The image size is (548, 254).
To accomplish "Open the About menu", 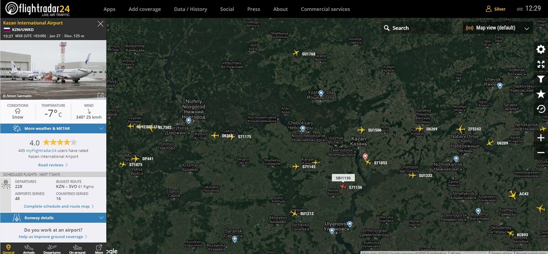I will point(280,9).
